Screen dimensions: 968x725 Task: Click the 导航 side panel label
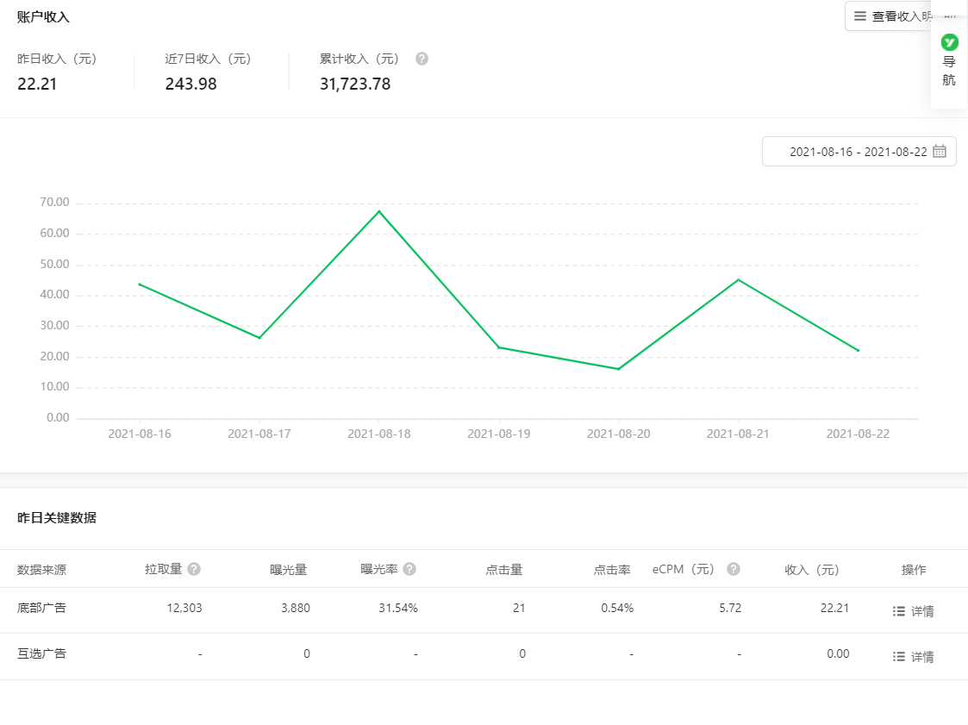949,71
